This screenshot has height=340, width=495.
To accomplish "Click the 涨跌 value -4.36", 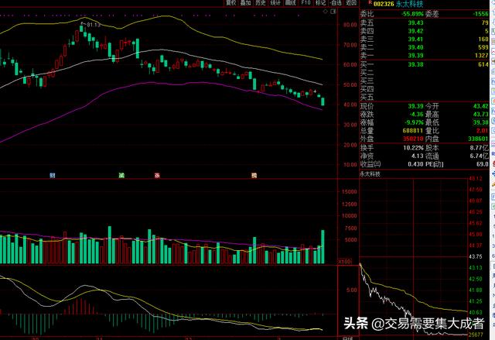I will click(416, 115).
